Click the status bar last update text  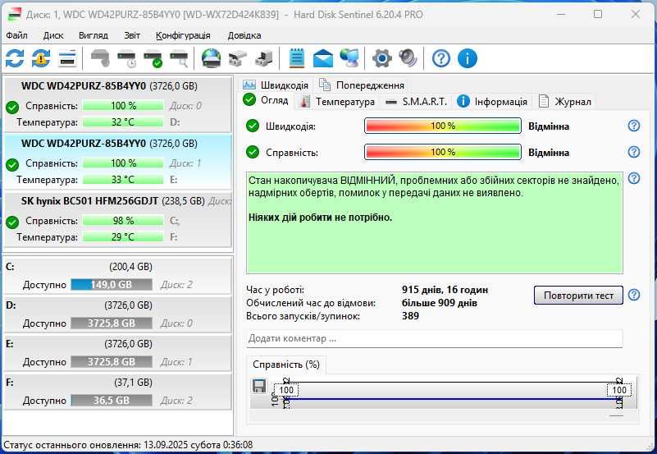coord(128,445)
